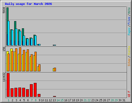Click day 26 on the date axis
Image resolution: width=132 pixels, height=103 pixels.
point(104,100)
